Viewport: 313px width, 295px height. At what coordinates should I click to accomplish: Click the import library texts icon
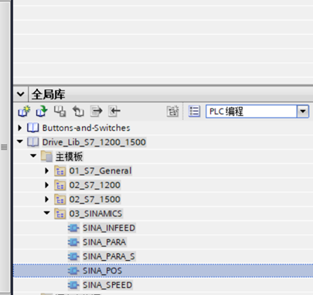pyautogui.click(x=114, y=111)
